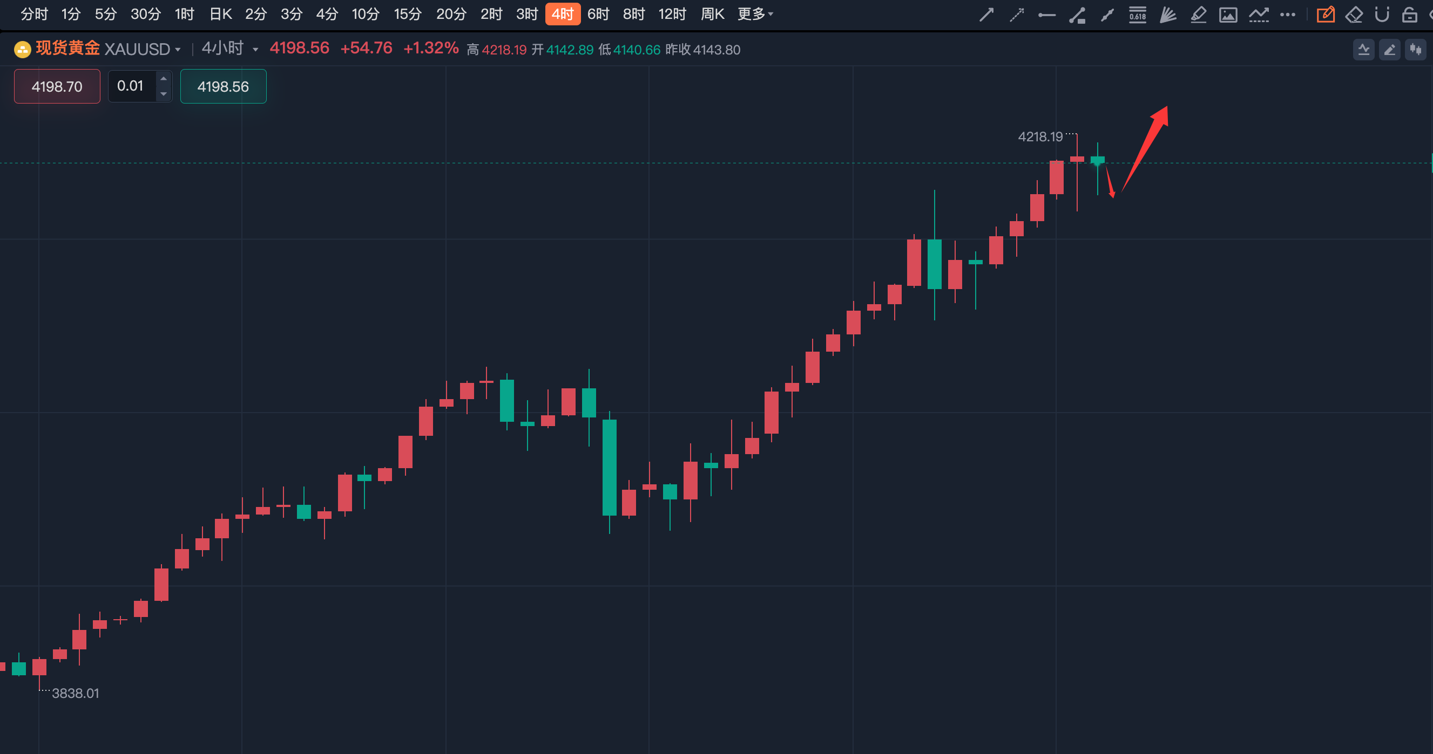Open the 更多 timeframe dropdown
The width and height of the screenshot is (1433, 754).
[x=755, y=14]
